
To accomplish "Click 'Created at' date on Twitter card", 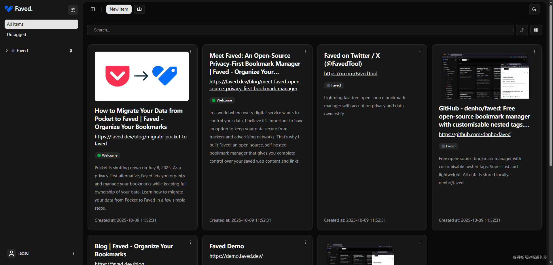I will [x=355, y=220].
